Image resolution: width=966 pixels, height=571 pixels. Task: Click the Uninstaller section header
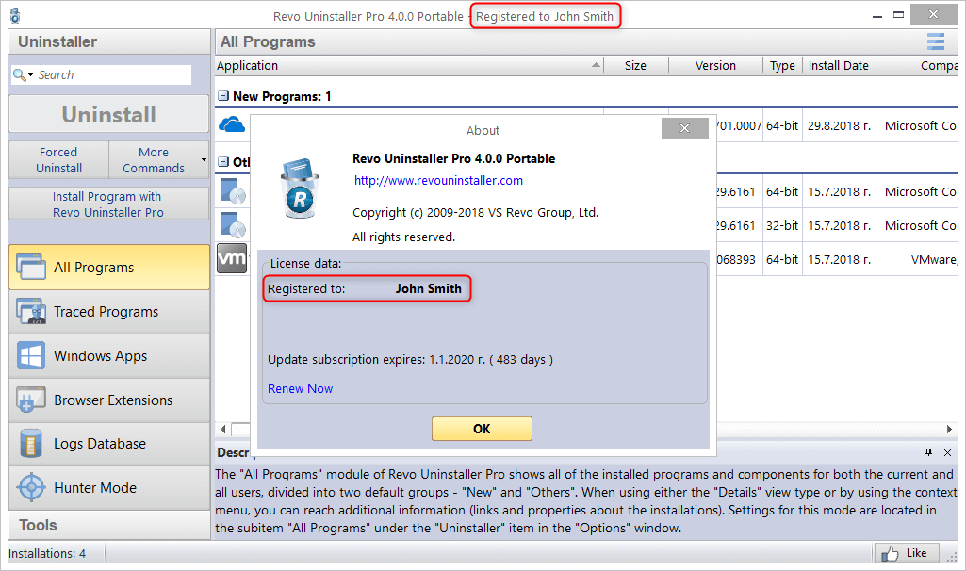click(109, 41)
